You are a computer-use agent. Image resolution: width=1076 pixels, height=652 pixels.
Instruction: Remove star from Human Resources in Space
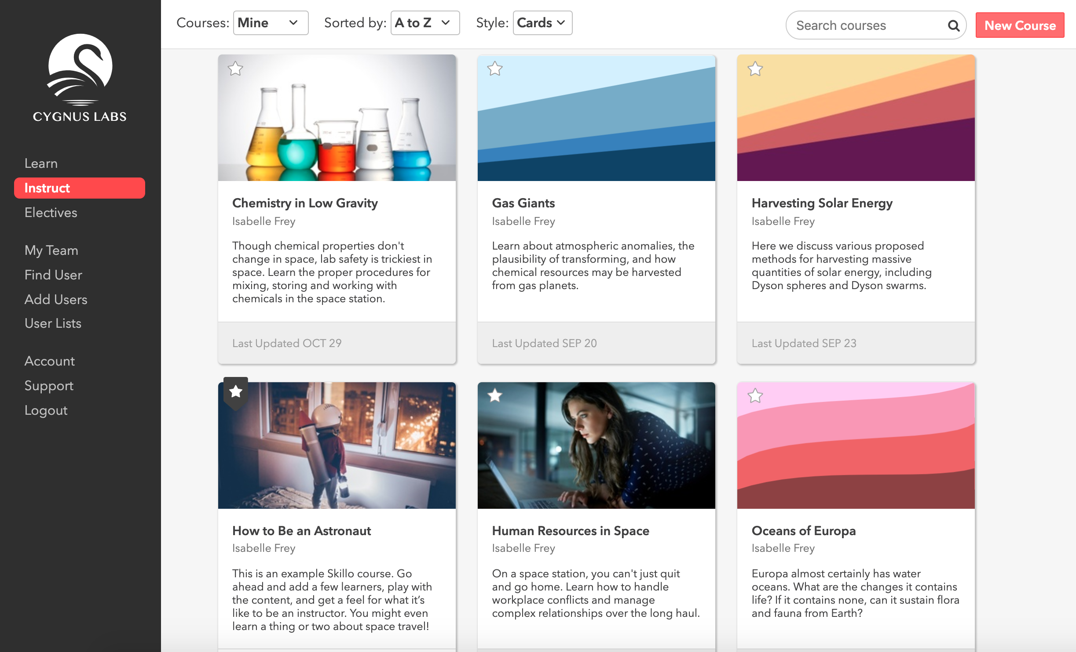point(495,395)
